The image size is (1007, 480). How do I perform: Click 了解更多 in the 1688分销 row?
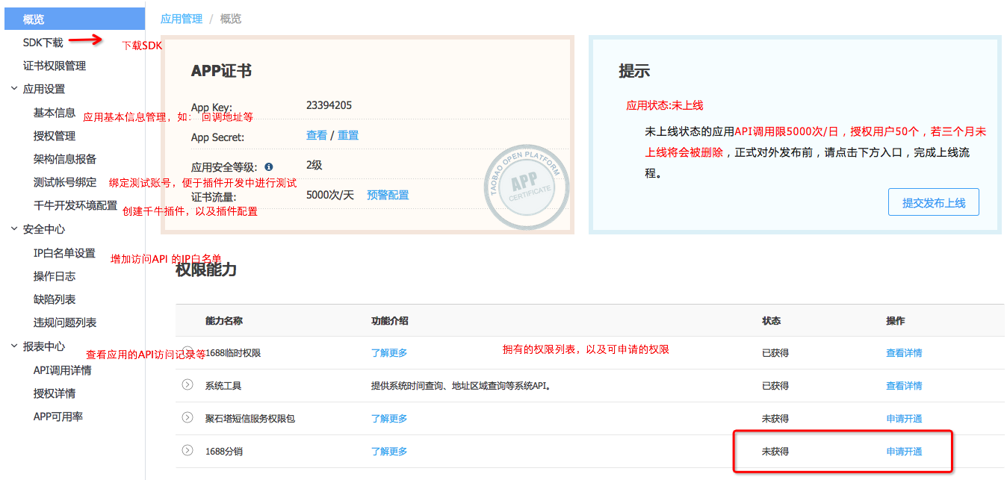(389, 452)
